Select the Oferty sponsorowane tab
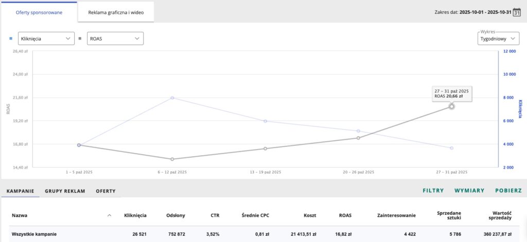 (x=39, y=12)
